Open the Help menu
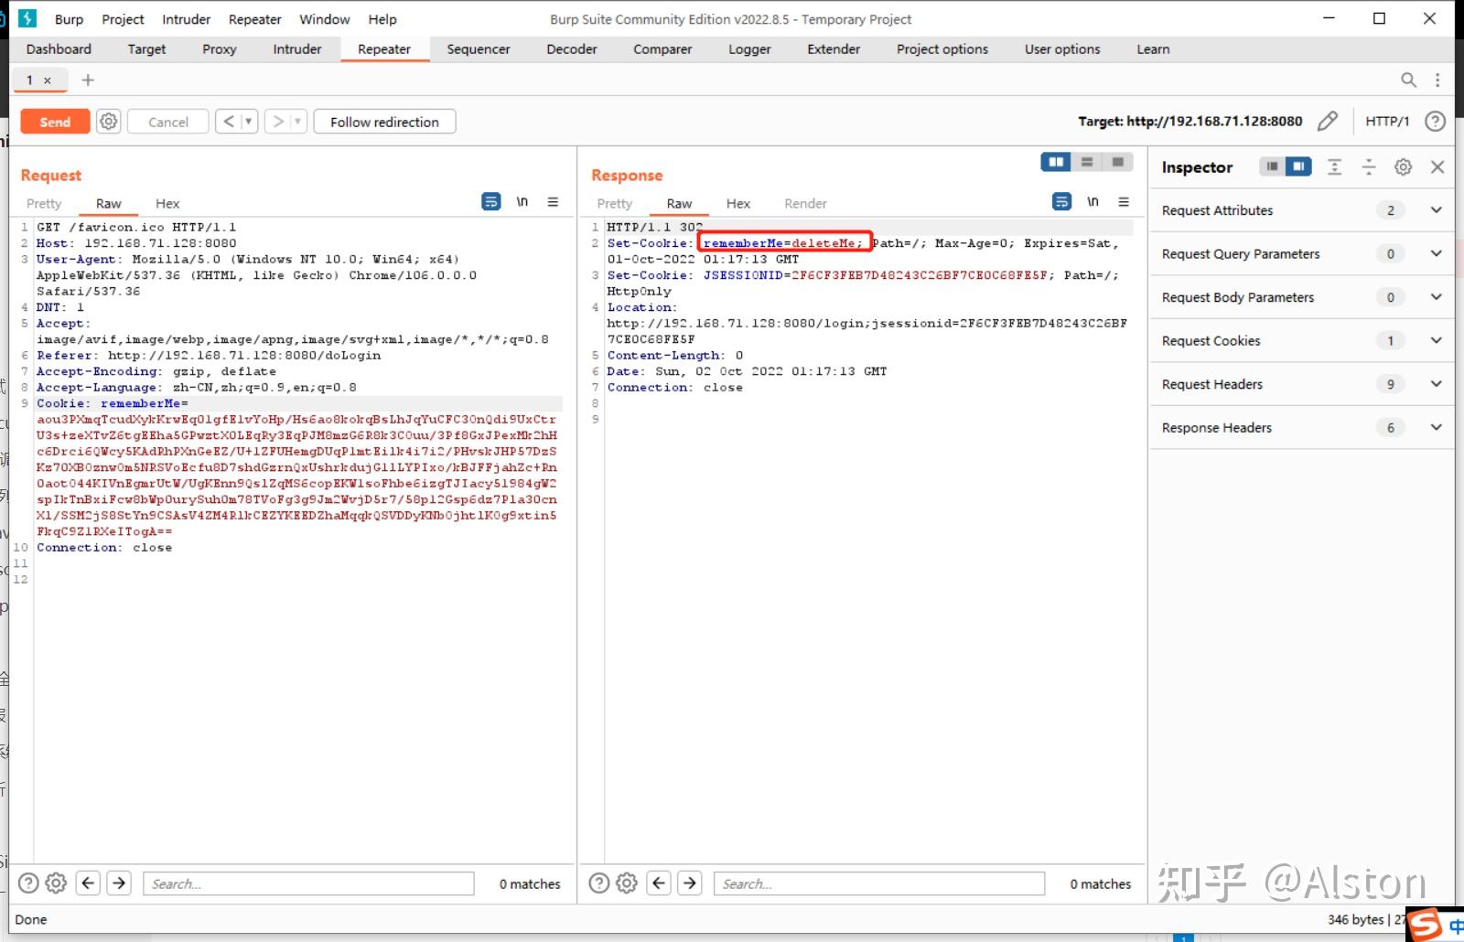 click(382, 19)
